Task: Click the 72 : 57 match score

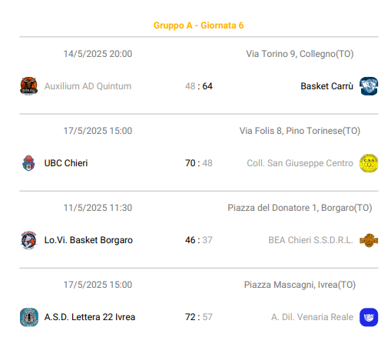Action: [199, 317]
